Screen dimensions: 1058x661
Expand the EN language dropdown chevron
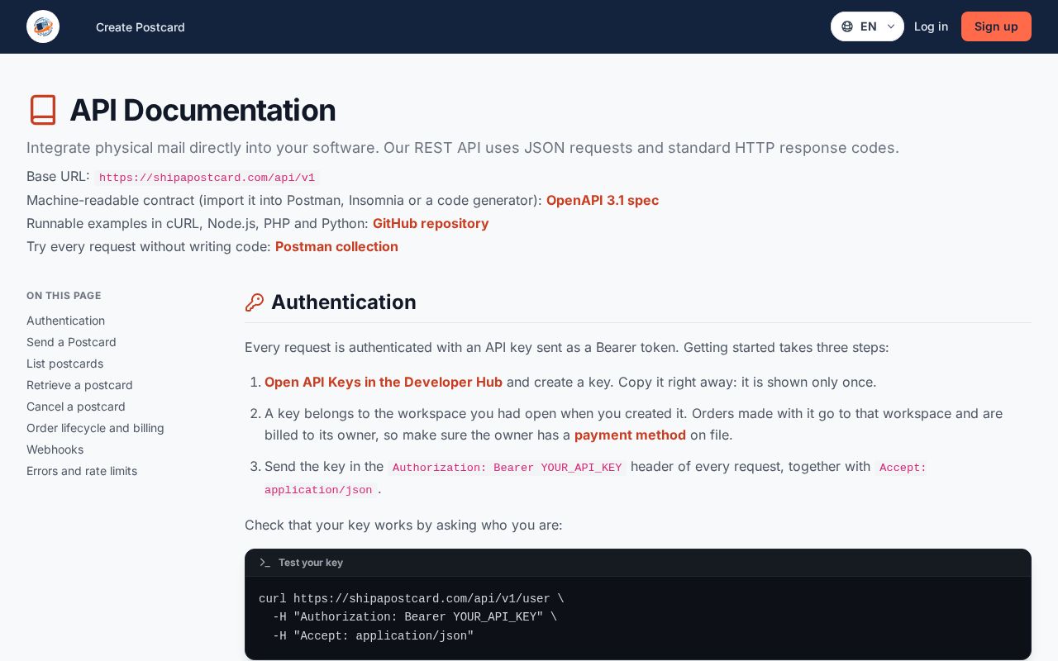[x=891, y=26]
